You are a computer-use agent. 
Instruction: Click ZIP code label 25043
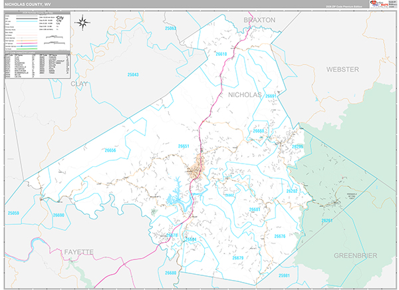(x=133, y=74)
